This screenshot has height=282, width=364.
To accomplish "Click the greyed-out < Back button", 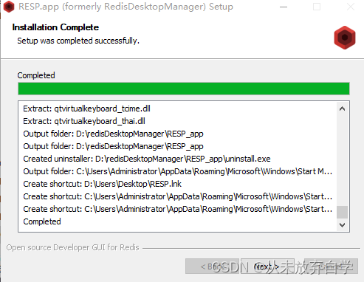I will [x=212, y=266].
